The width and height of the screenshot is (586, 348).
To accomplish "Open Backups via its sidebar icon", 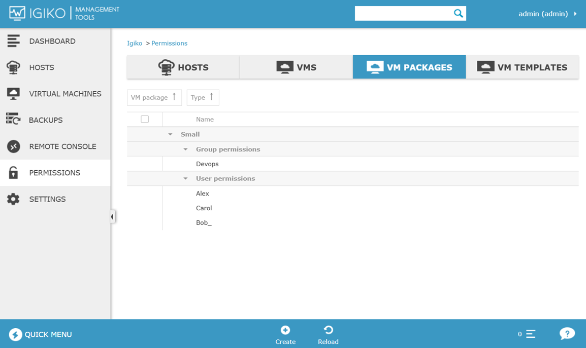I will click(x=13, y=120).
